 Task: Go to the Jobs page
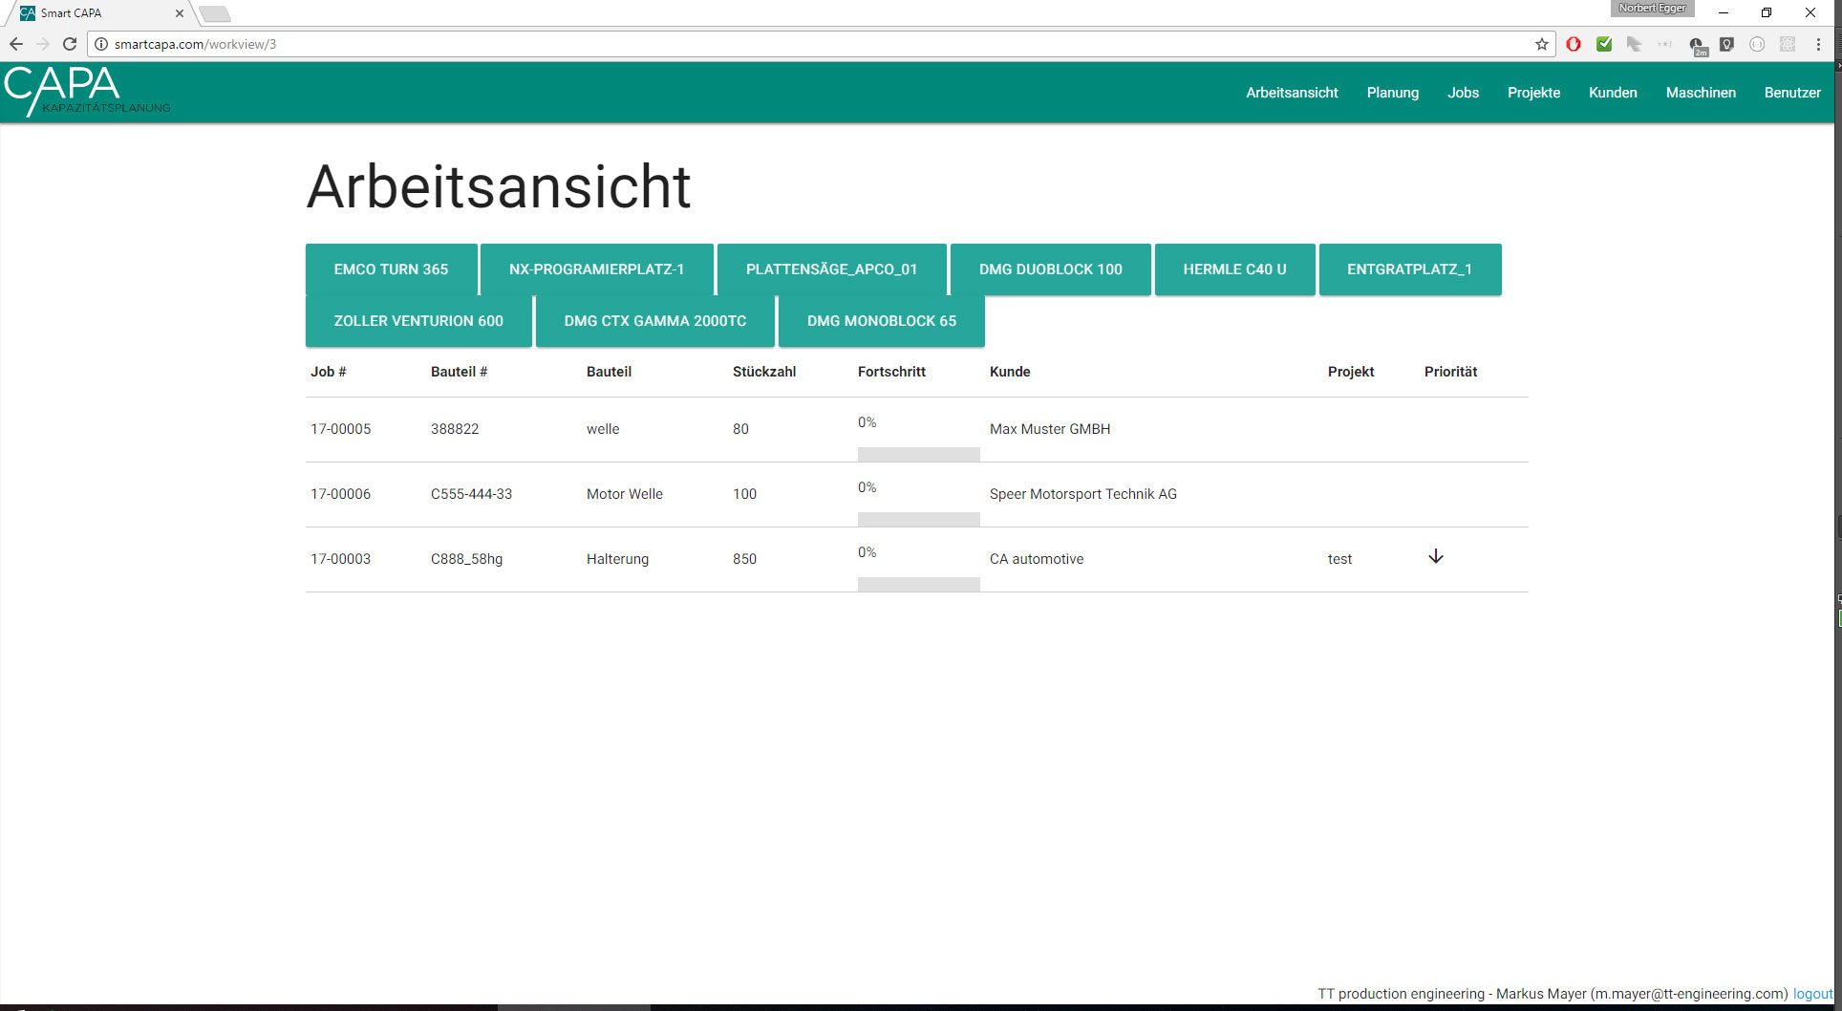(1463, 93)
